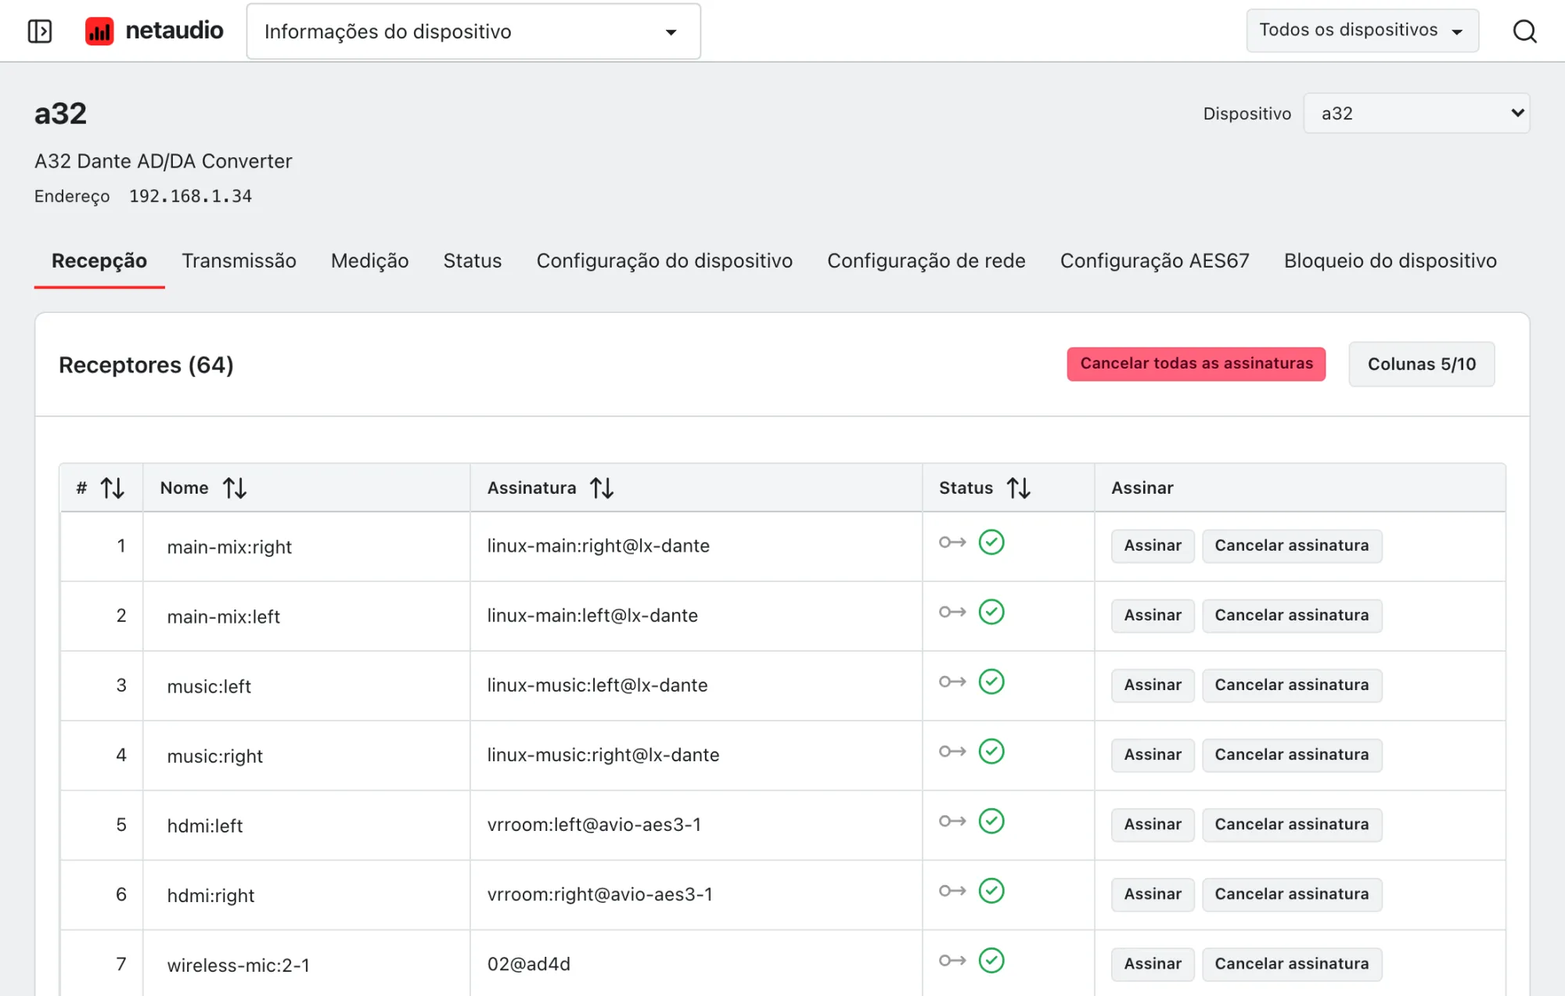Click linux-main:right@lx-dante subscription cell
Viewport: 1565px width, 996px height.
(696, 546)
